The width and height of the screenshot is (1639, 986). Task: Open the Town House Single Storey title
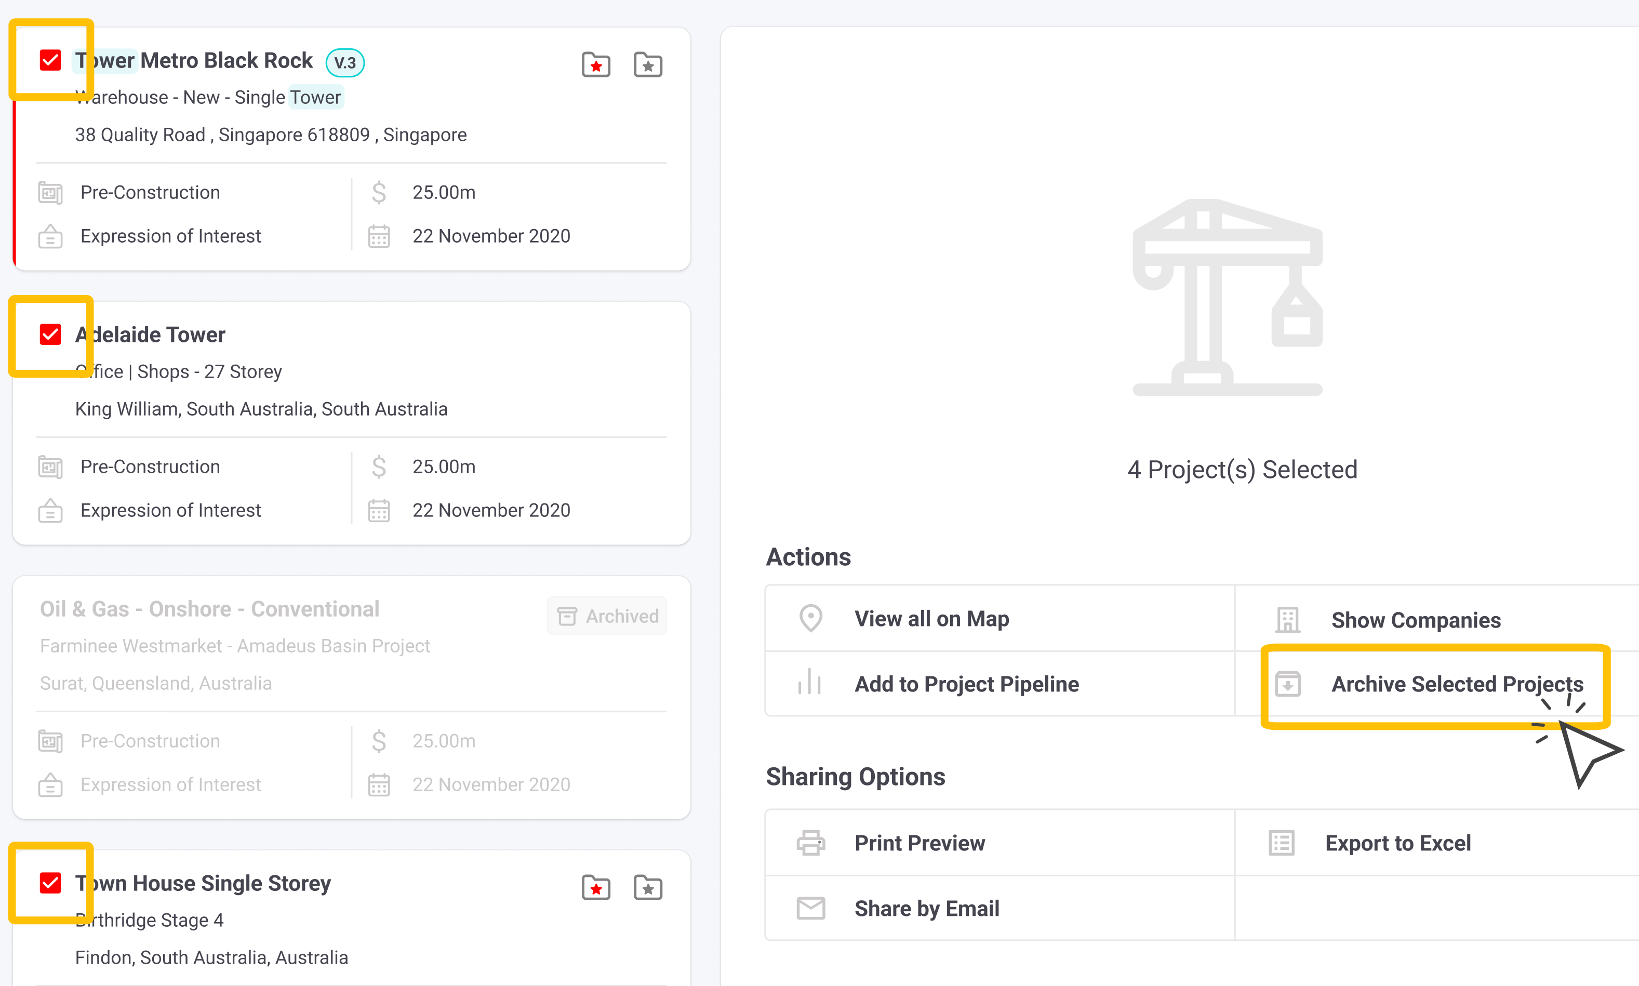203,883
